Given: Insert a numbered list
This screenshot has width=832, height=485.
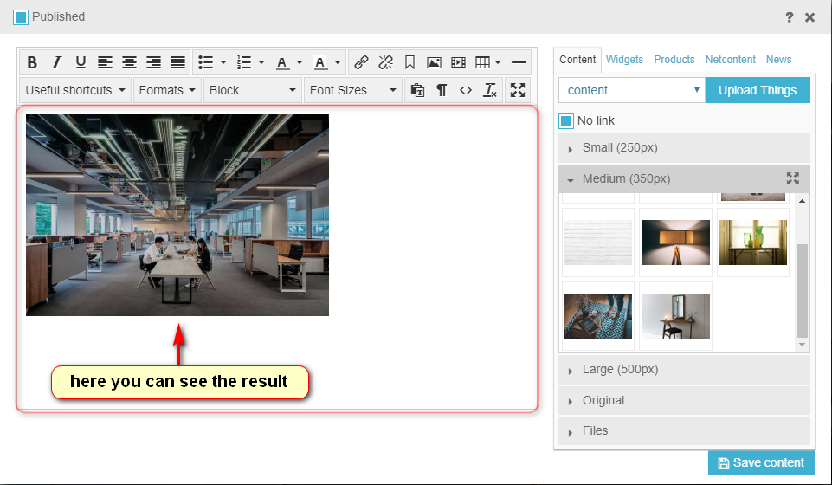Looking at the screenshot, I should pyautogui.click(x=244, y=62).
